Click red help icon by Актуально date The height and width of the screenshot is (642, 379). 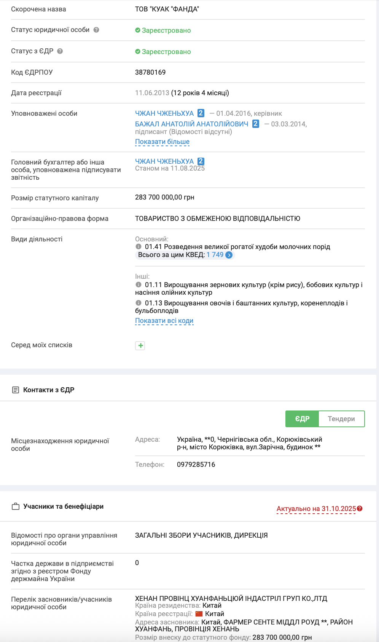(360, 508)
